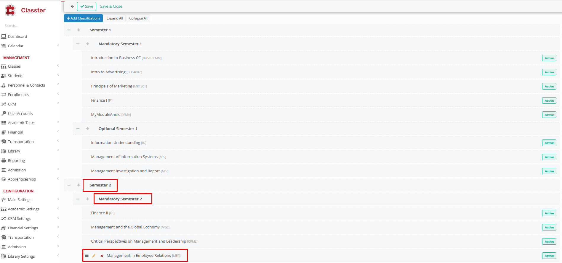Delete Management in Employee Relations with red X
The image size is (562, 263).
pyautogui.click(x=102, y=256)
